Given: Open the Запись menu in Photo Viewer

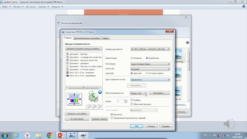Looking at the screenshot, I should [x=44, y=7].
